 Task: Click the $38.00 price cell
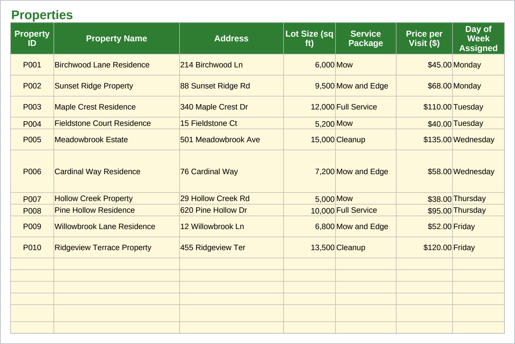point(424,199)
